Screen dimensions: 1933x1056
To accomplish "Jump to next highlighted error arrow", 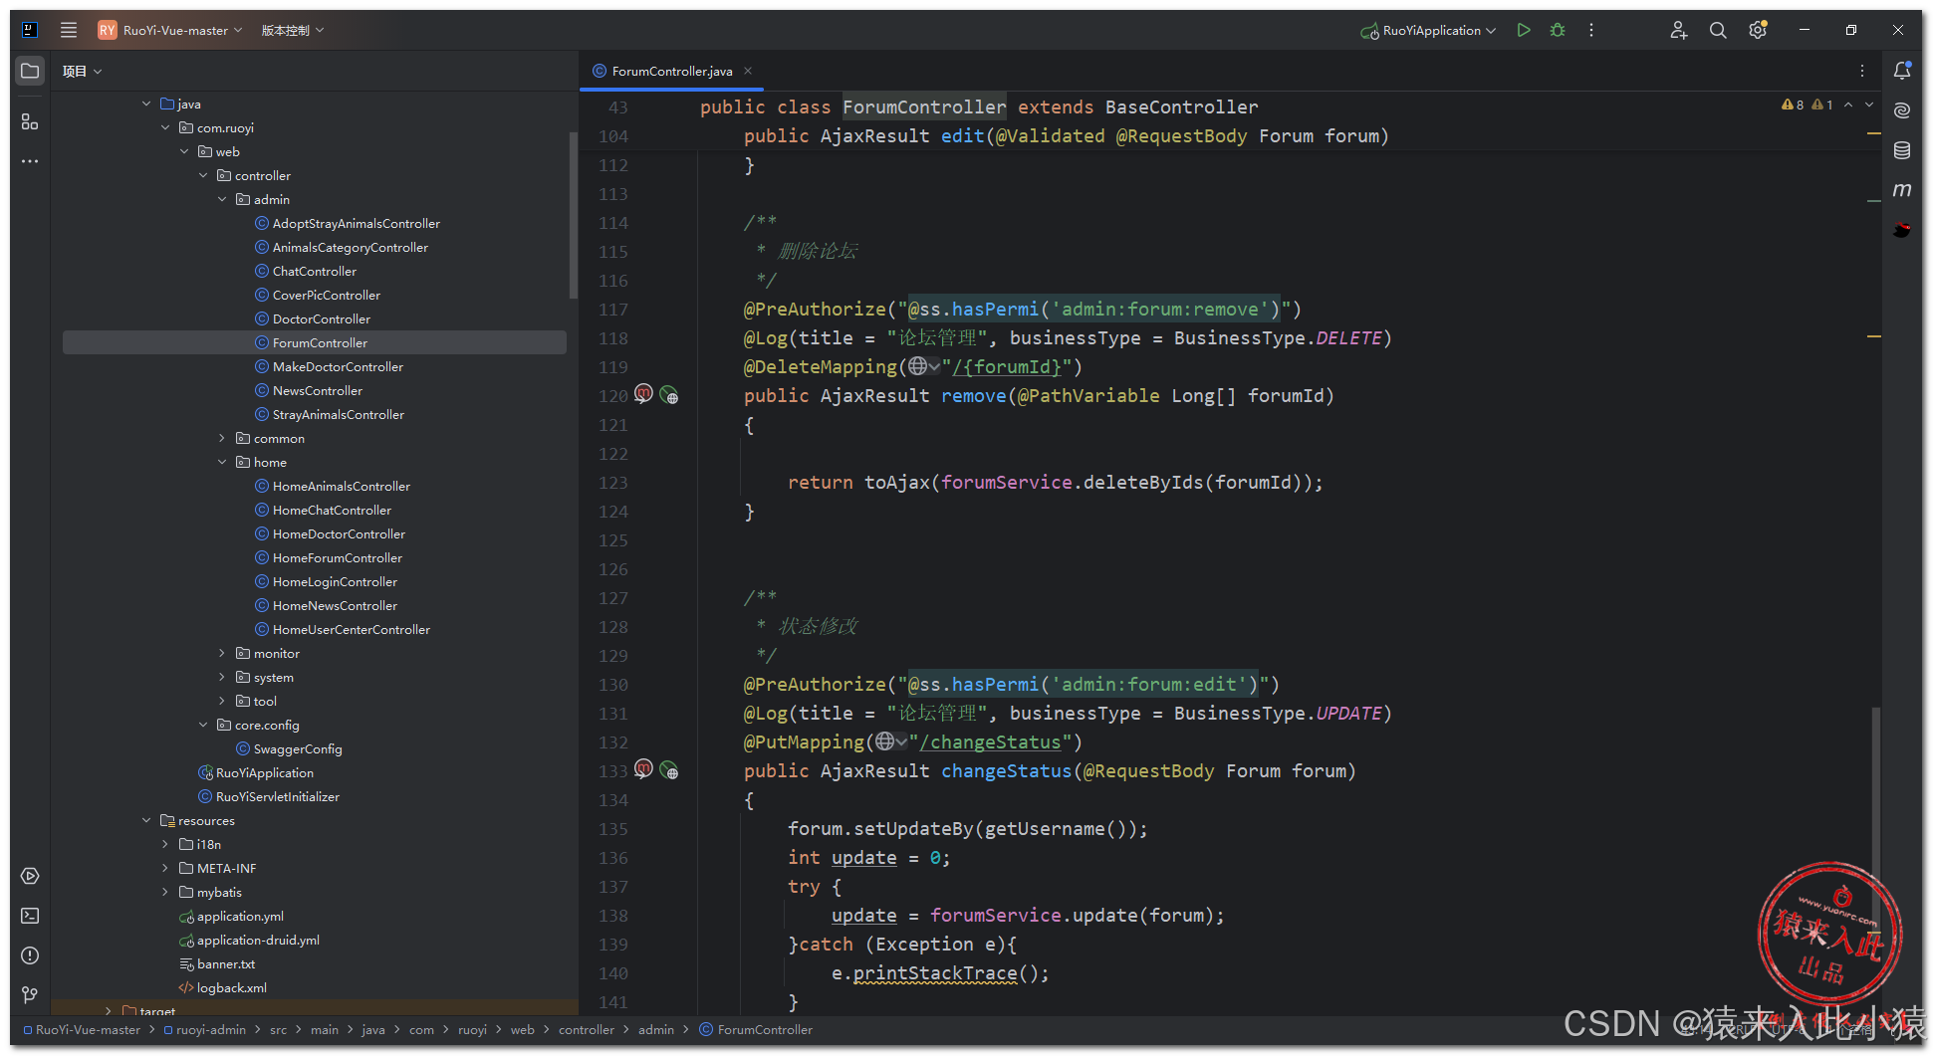I will pyautogui.click(x=1869, y=105).
